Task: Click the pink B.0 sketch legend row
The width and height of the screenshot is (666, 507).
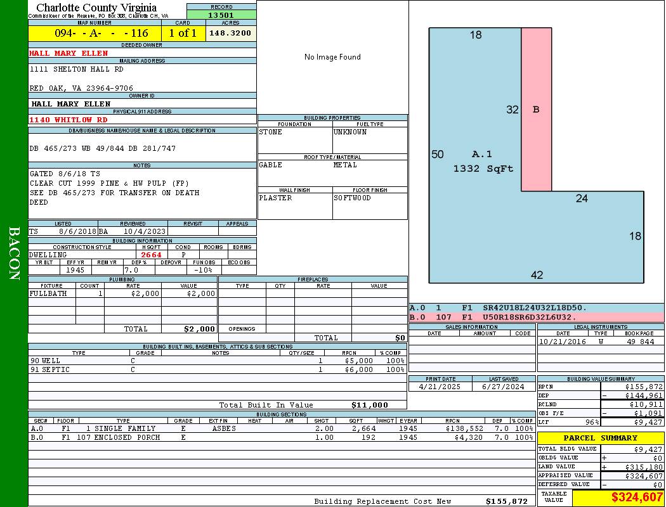Action: 536,318
